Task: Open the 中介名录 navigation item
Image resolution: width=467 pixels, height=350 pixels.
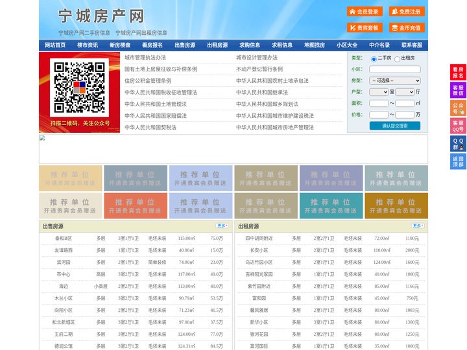Action: coord(379,45)
